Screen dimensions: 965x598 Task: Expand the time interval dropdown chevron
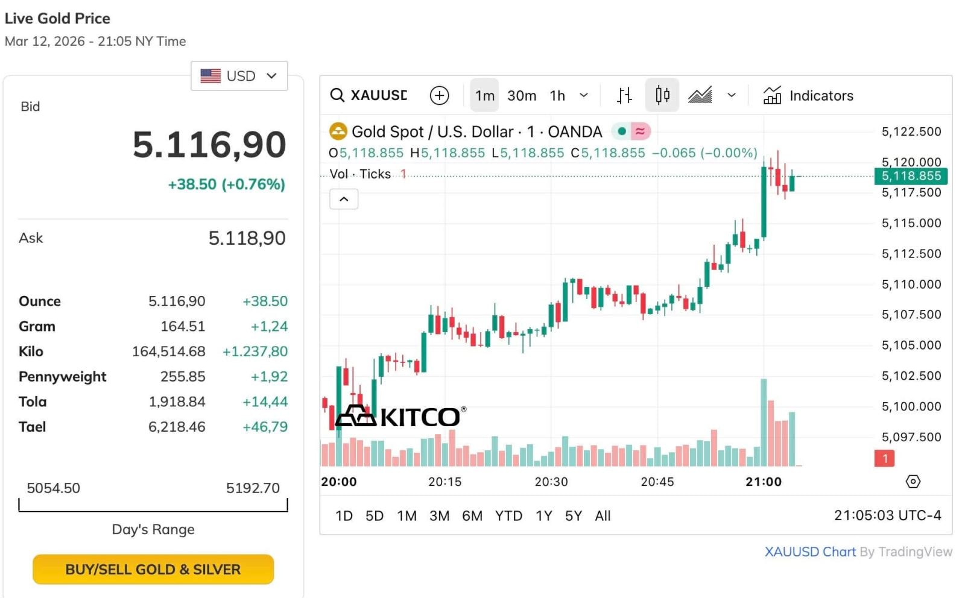(x=584, y=95)
